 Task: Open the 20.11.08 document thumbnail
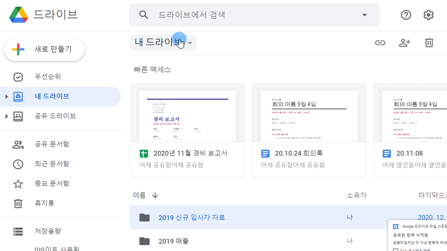pyautogui.click(x=414, y=116)
